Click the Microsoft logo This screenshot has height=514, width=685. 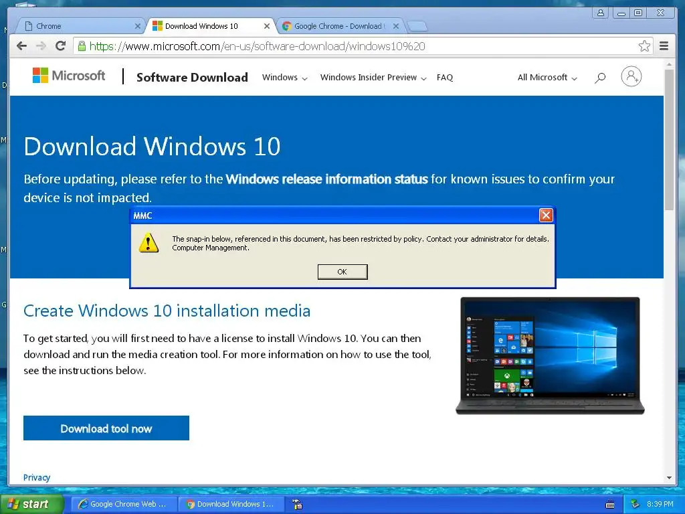point(69,76)
